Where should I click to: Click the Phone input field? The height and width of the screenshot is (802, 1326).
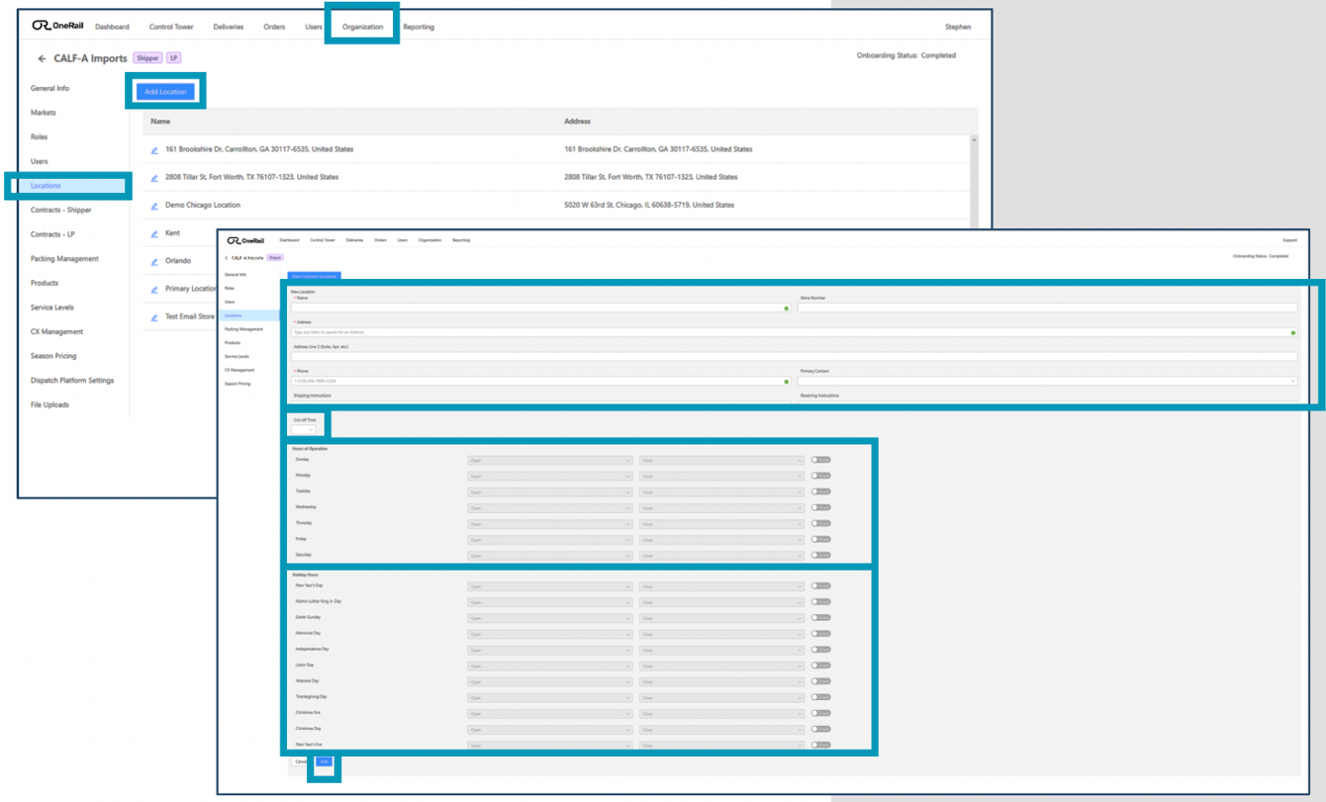pos(540,381)
